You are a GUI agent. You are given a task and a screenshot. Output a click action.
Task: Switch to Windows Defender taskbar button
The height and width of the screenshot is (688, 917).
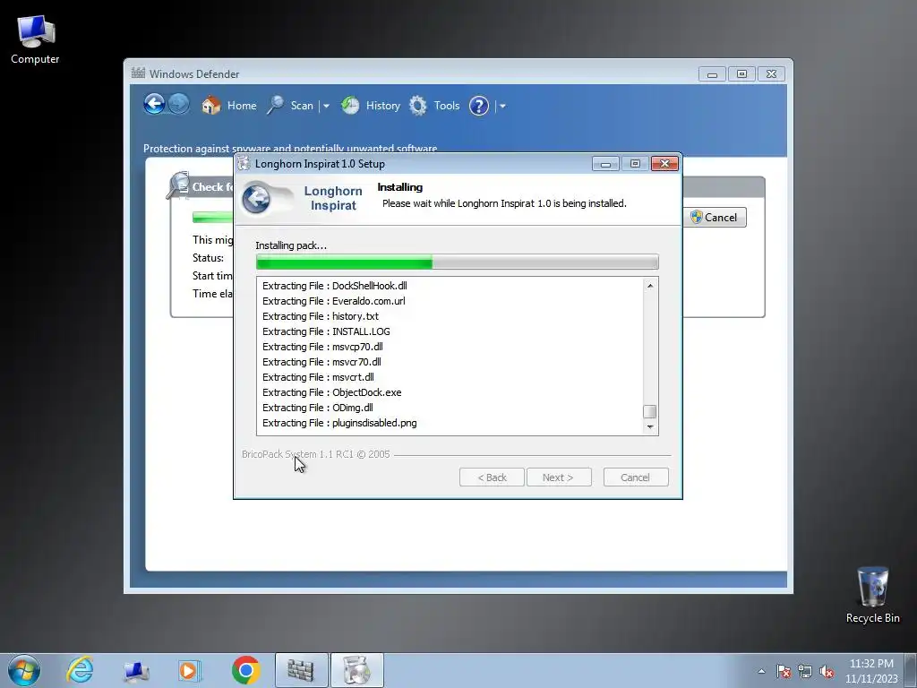(x=301, y=670)
